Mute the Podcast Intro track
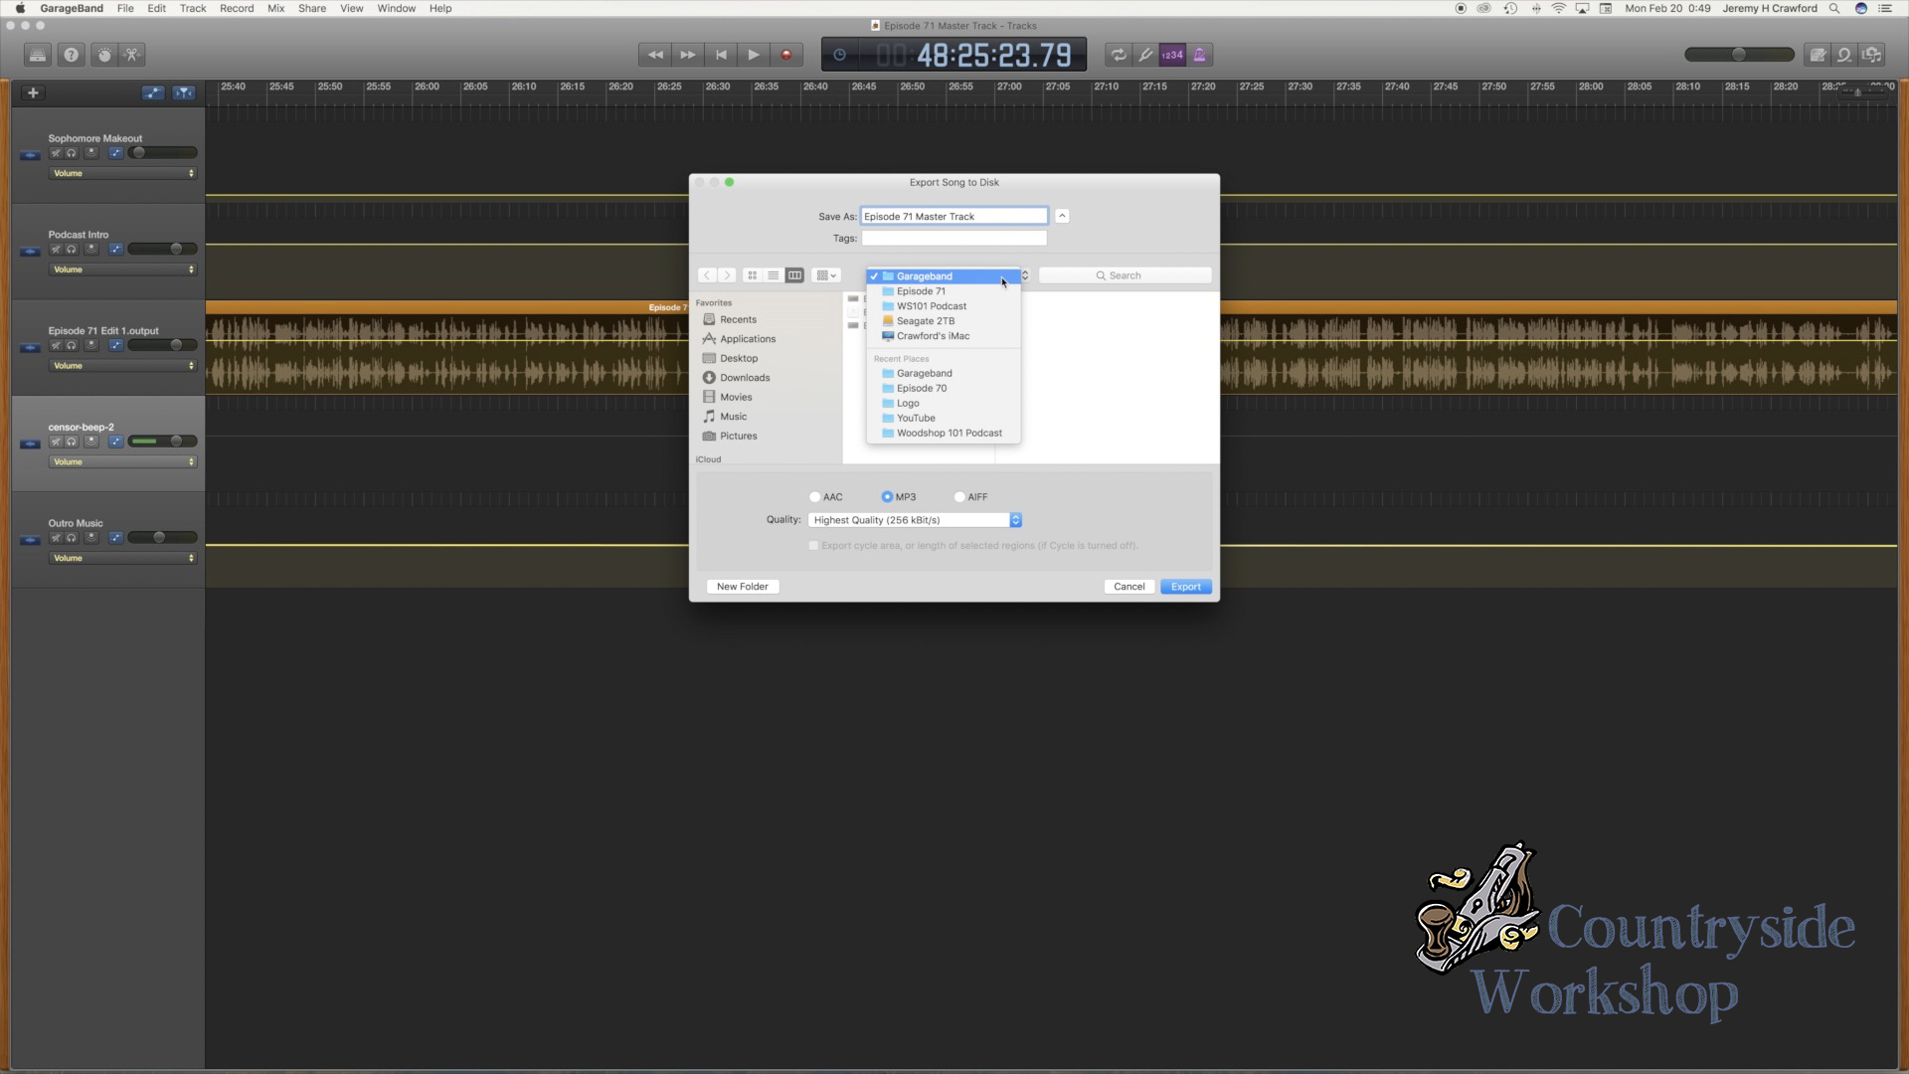Screen dimensions: 1909x1074 (56, 250)
